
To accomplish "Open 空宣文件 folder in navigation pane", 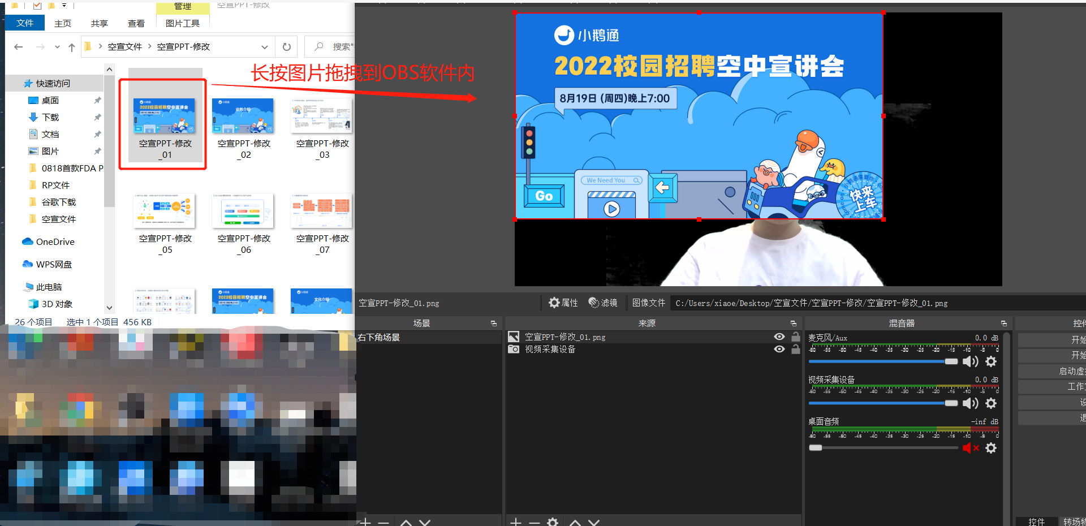I will point(52,219).
